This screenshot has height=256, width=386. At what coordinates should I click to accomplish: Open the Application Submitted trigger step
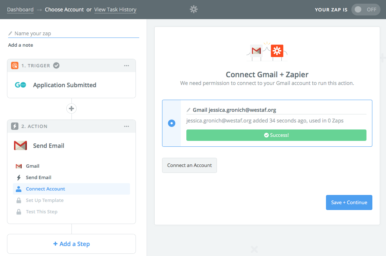(x=71, y=85)
